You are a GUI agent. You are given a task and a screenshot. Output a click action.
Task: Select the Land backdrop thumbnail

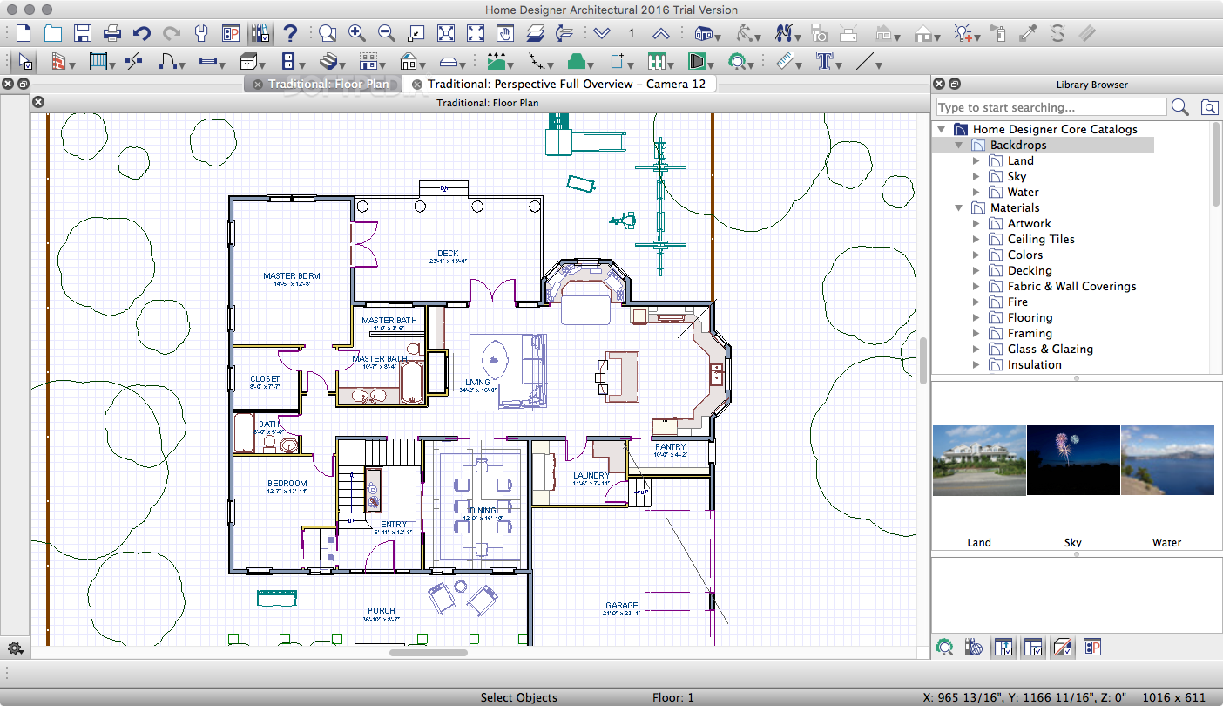979,460
